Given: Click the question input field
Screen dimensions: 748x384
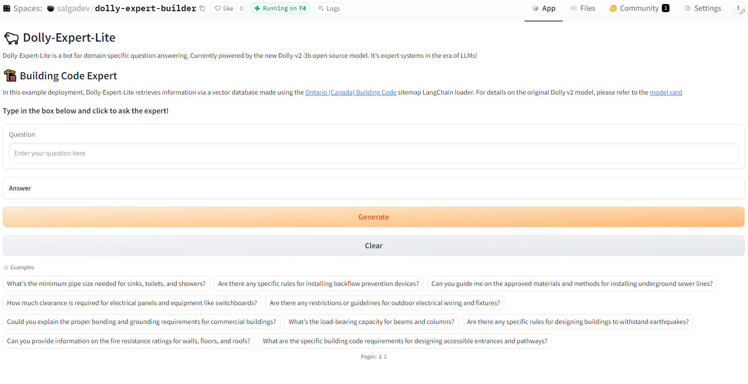Looking at the screenshot, I should click(x=374, y=153).
